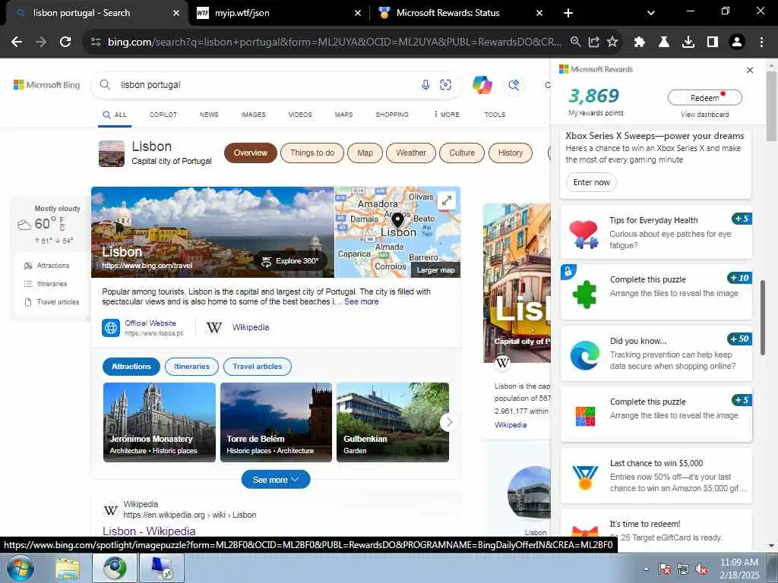This screenshot has width=778, height=583.
Task: Click the Wikipedia W icon beside Wikipedia link
Action: click(213, 328)
